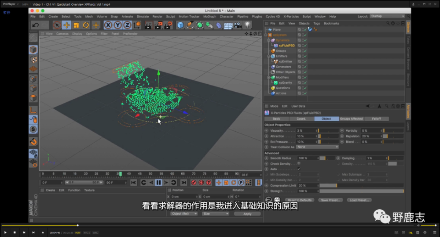Open the Treat Collision As dropdown
The width and height of the screenshot is (440, 237).
tap(317, 147)
